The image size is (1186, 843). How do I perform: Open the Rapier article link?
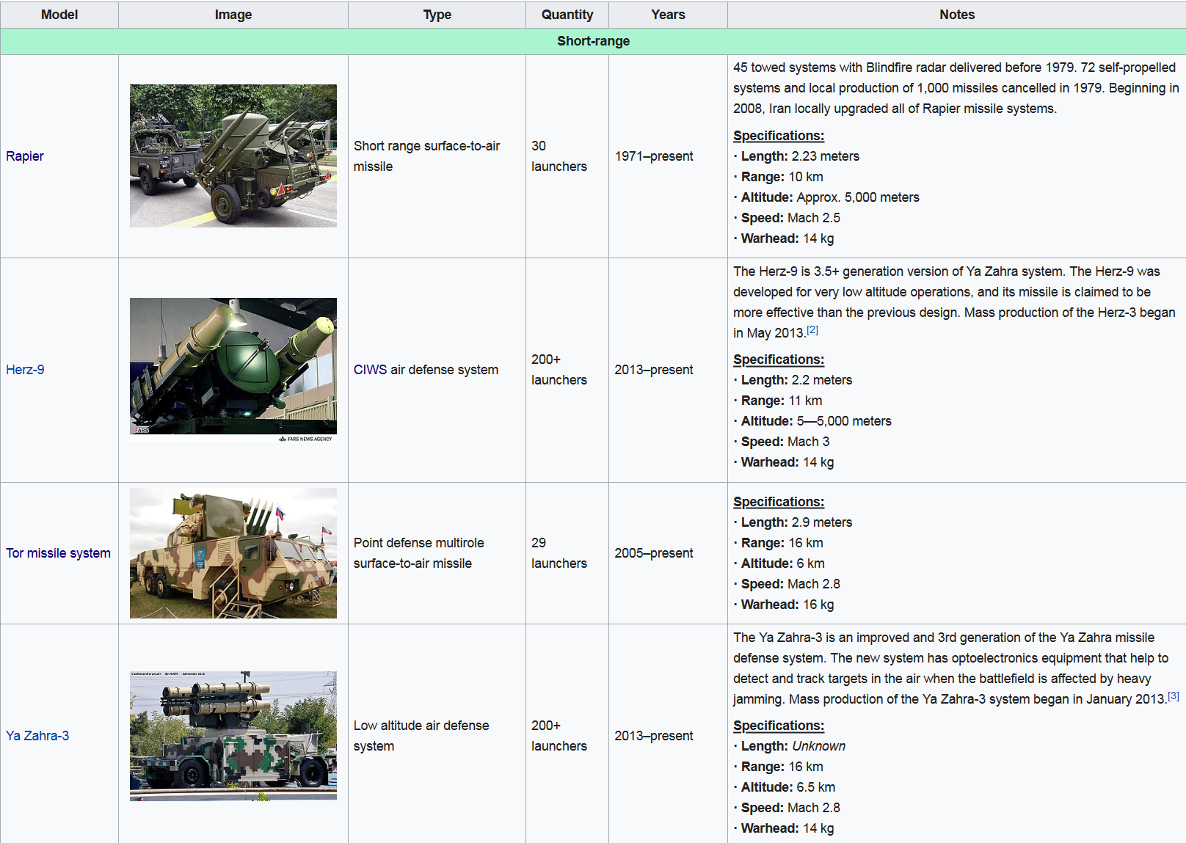(25, 156)
